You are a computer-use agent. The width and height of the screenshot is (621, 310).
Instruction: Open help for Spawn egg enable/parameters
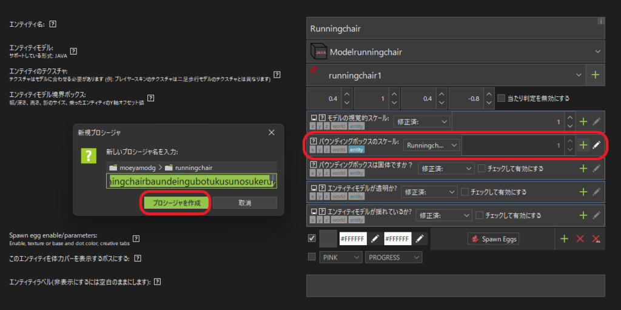click(136, 238)
